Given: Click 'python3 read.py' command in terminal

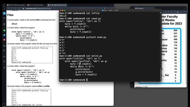Looking at the screenshot, I should click(96, 37).
